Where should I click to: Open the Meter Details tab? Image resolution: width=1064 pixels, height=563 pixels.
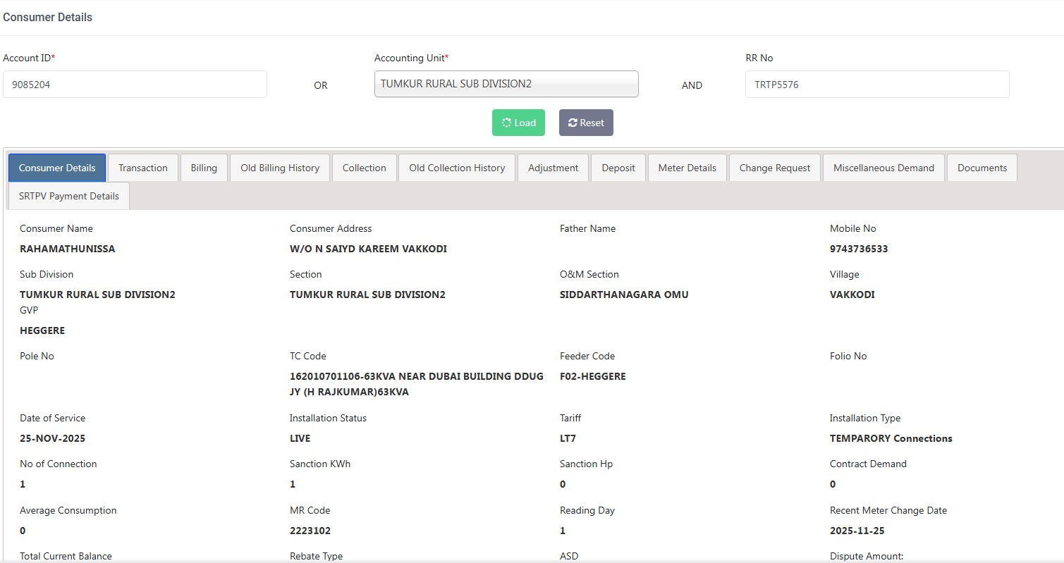tap(687, 168)
